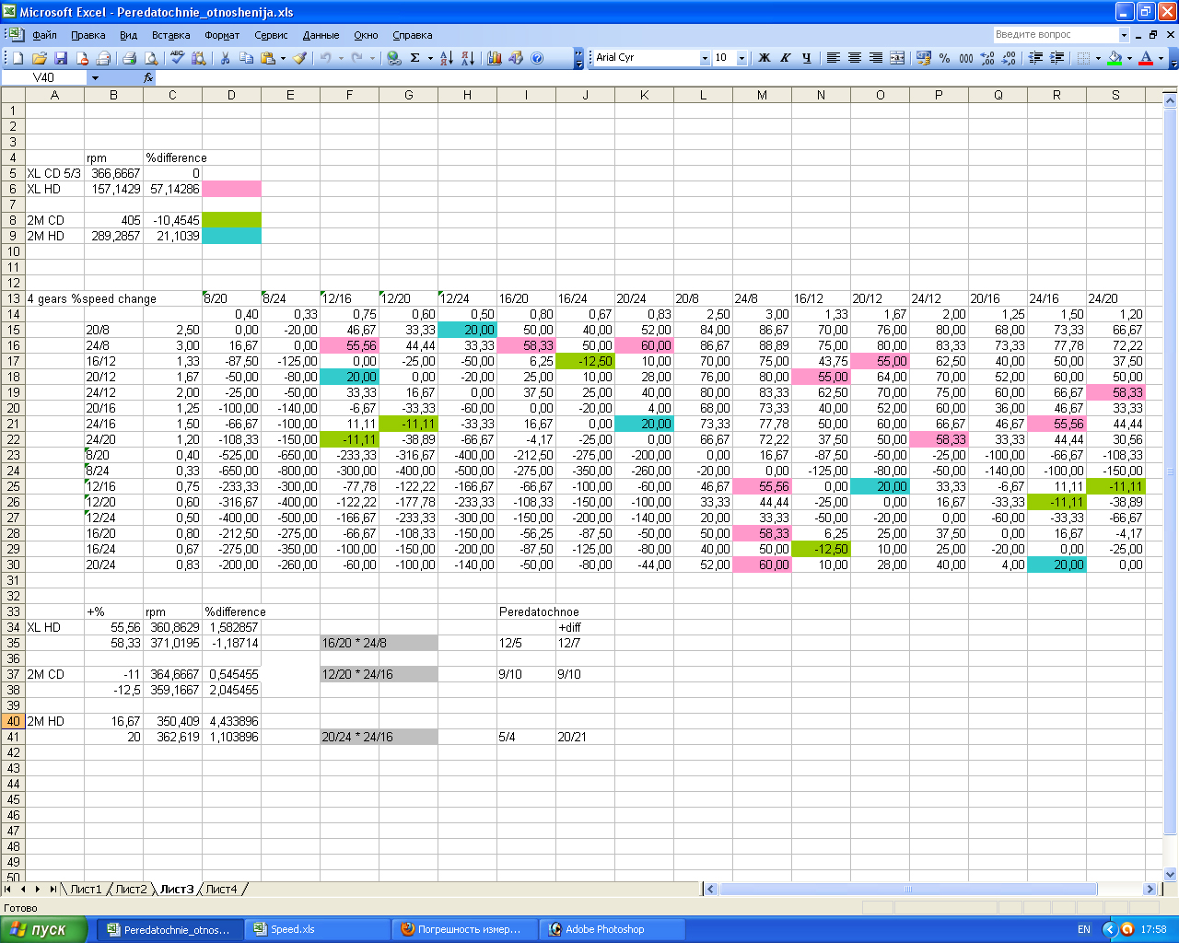
Task: Open the Файл menu
Action: point(44,35)
